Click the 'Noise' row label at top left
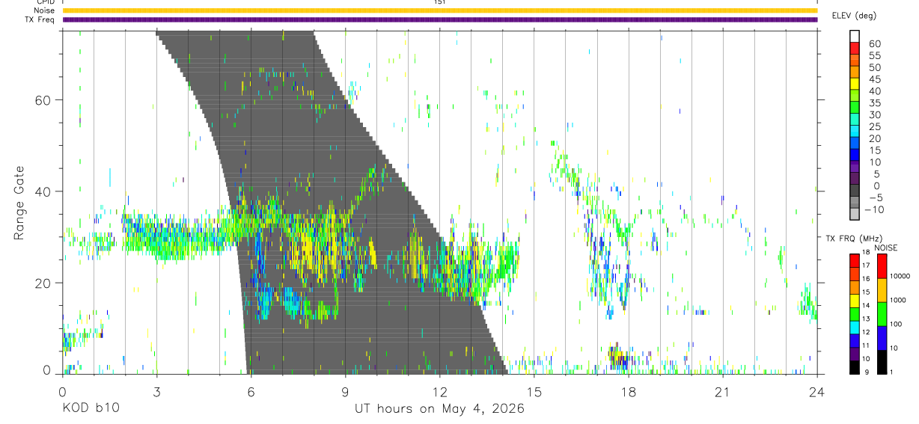This screenshot has width=919, height=424. tap(44, 11)
